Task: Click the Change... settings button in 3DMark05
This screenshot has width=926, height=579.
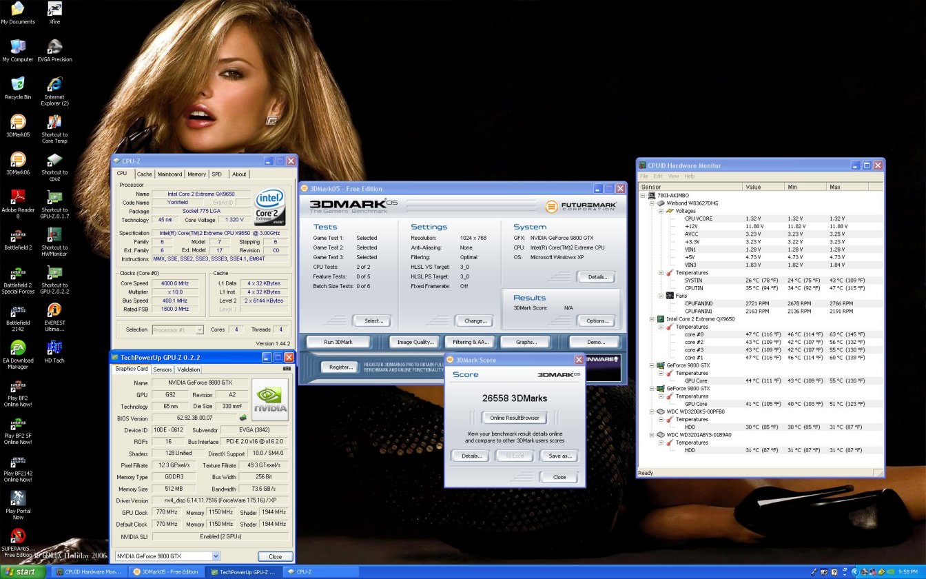Action: (x=475, y=321)
